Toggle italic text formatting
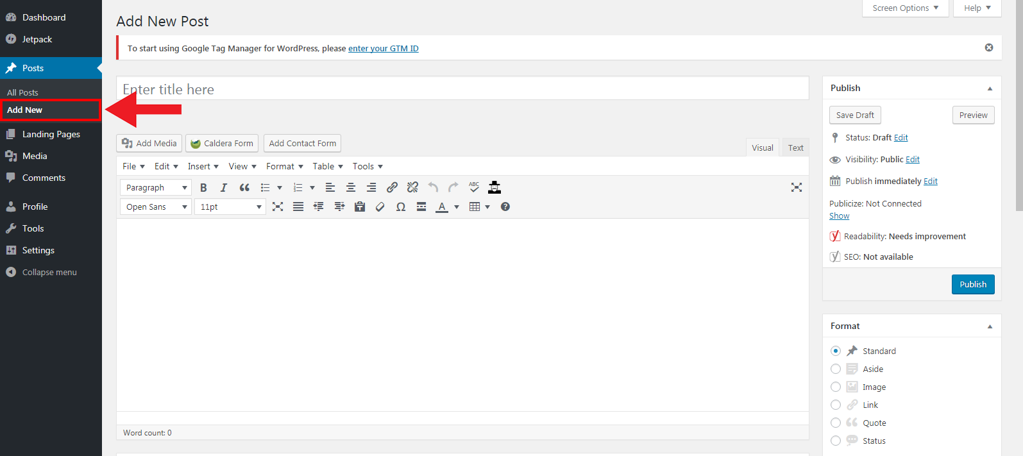Screen dimensions: 1023x456 click(x=223, y=187)
